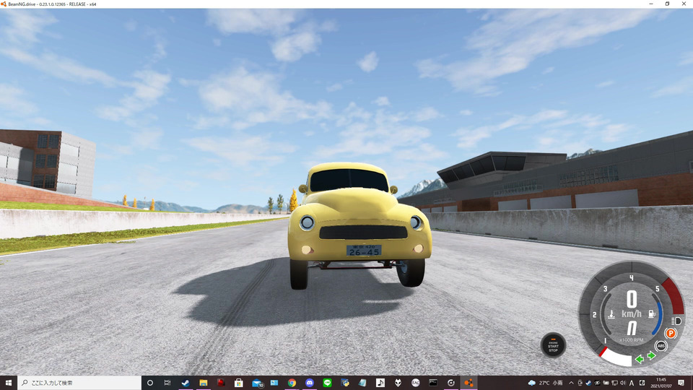
Task: Open the command prompt taskbar icon
Action: point(433,383)
